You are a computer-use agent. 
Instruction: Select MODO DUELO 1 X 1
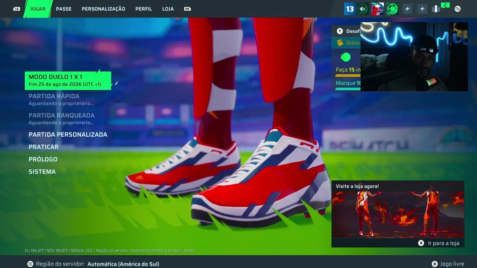pos(68,80)
